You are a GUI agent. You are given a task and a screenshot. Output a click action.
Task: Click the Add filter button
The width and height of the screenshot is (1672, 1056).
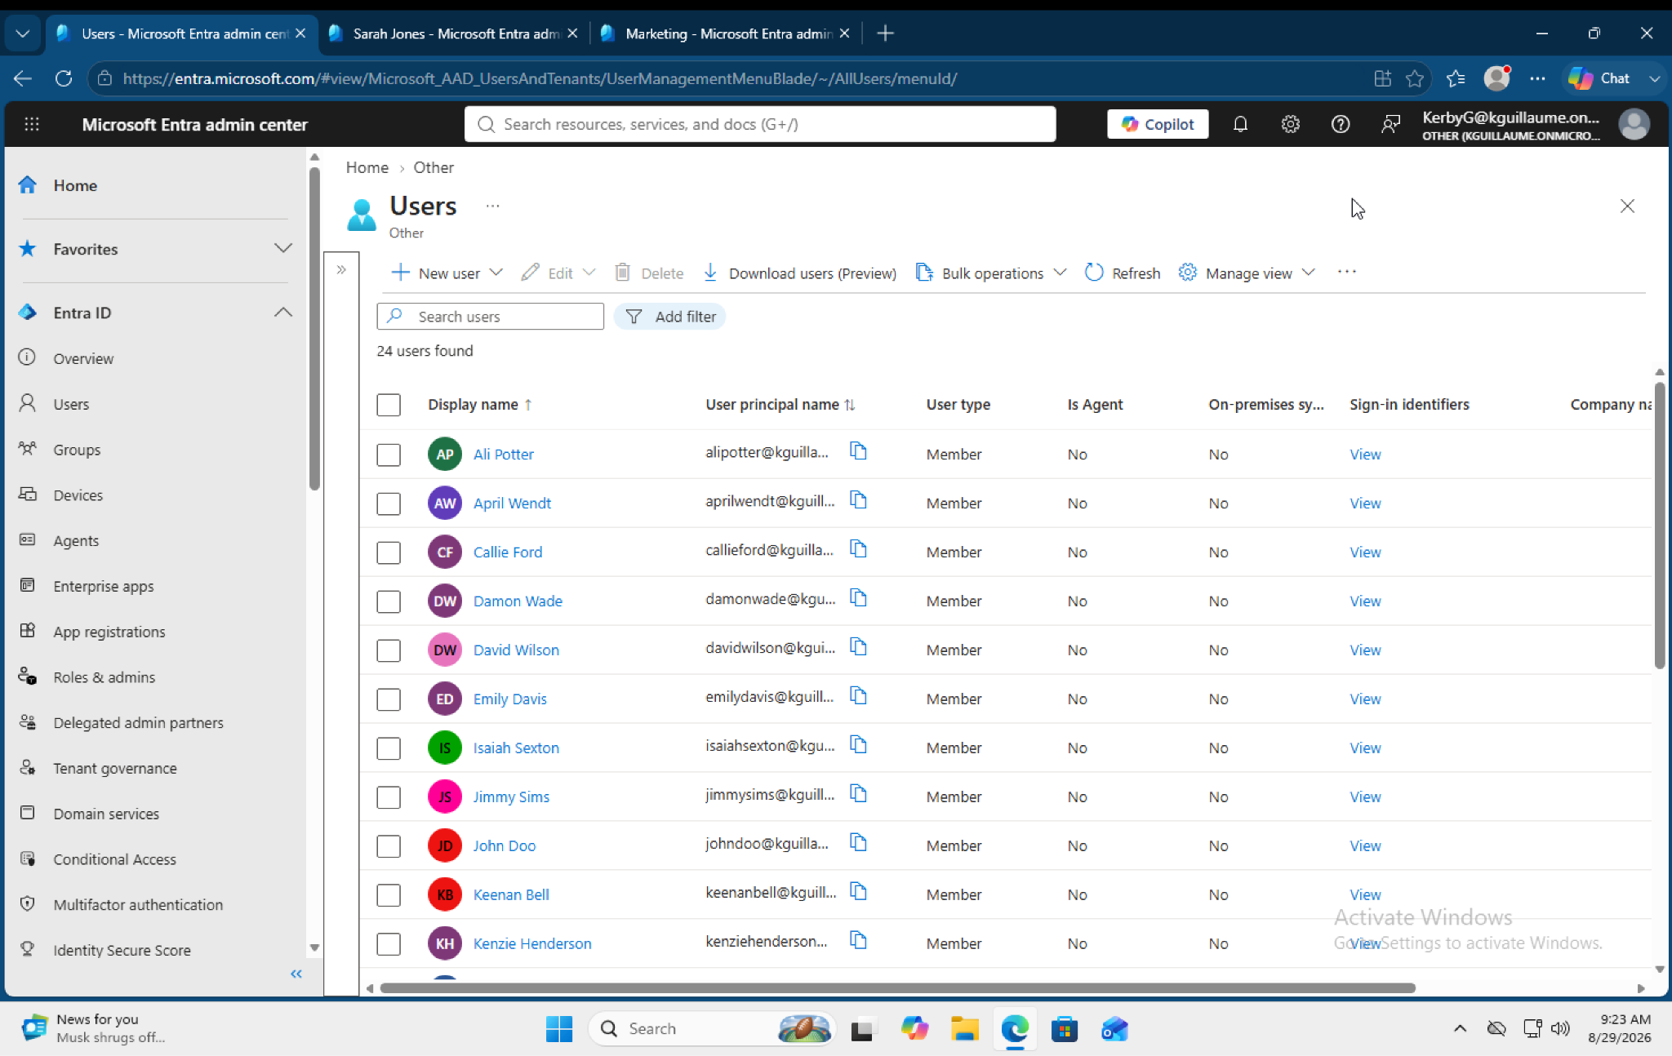669,317
